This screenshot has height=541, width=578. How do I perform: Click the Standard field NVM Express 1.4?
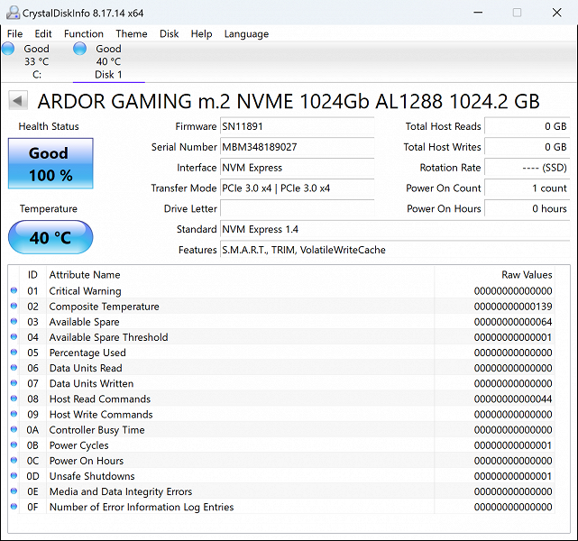click(395, 229)
